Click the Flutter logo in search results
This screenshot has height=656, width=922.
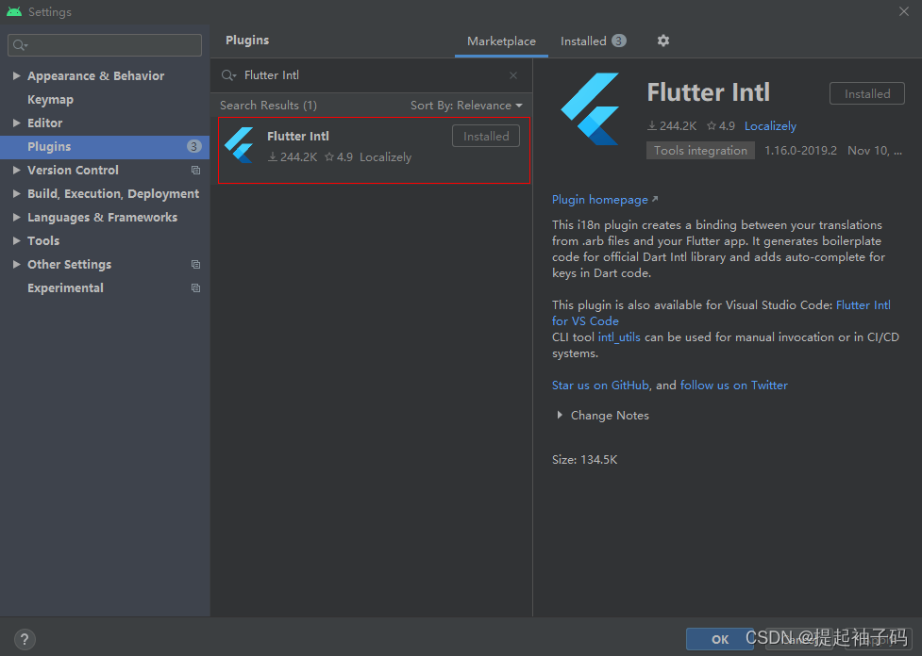click(241, 145)
